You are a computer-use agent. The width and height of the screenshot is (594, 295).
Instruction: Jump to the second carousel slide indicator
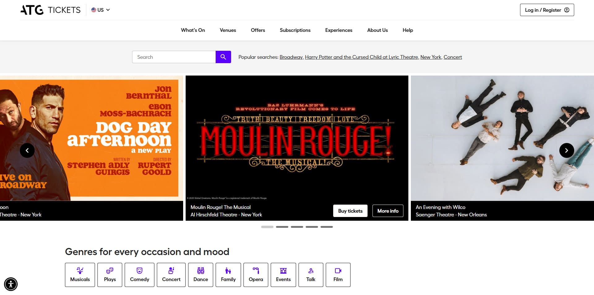pos(282,227)
